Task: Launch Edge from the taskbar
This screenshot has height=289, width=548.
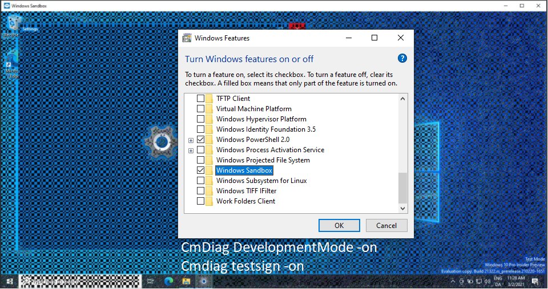Action: (x=169, y=282)
